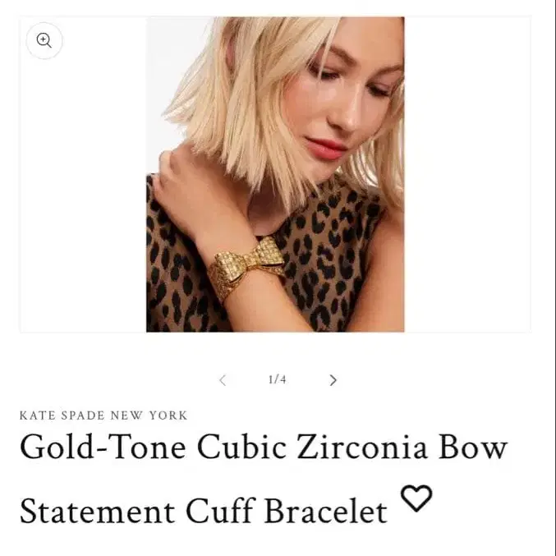
Task: Go back to the previous product image
Action: [x=223, y=380]
